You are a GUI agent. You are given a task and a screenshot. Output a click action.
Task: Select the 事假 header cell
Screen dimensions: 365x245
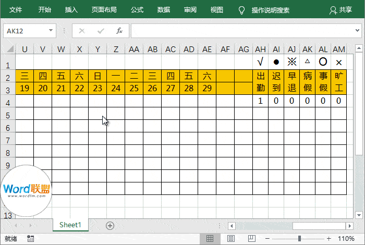[x=323, y=82]
